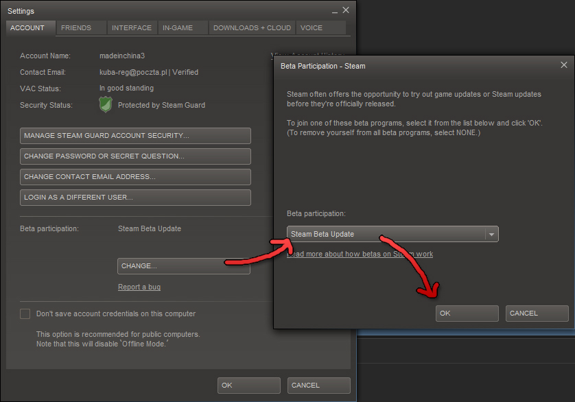Open the Interface tab

(x=132, y=28)
